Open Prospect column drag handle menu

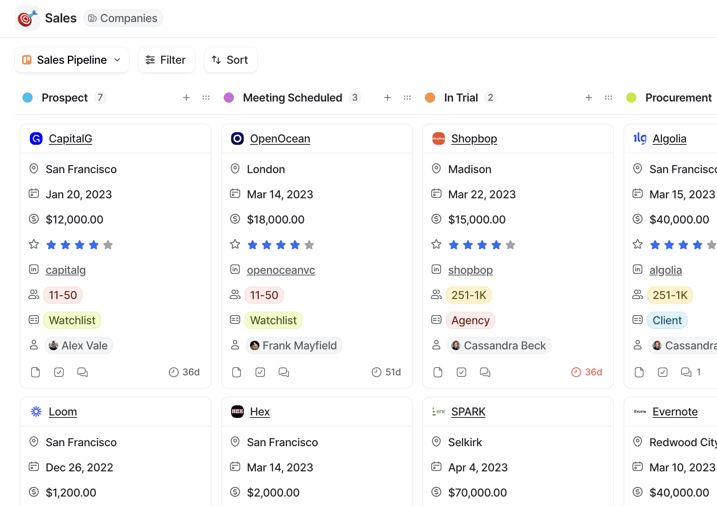tap(206, 98)
